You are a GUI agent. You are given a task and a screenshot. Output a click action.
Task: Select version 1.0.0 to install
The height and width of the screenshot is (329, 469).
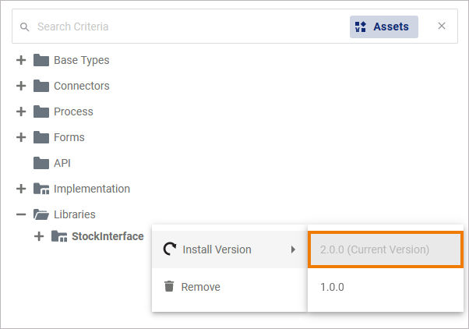pyautogui.click(x=332, y=287)
